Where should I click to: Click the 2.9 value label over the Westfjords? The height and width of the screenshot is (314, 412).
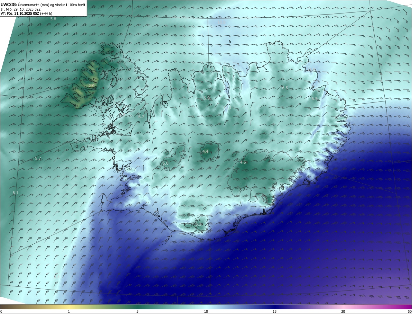tap(92, 86)
